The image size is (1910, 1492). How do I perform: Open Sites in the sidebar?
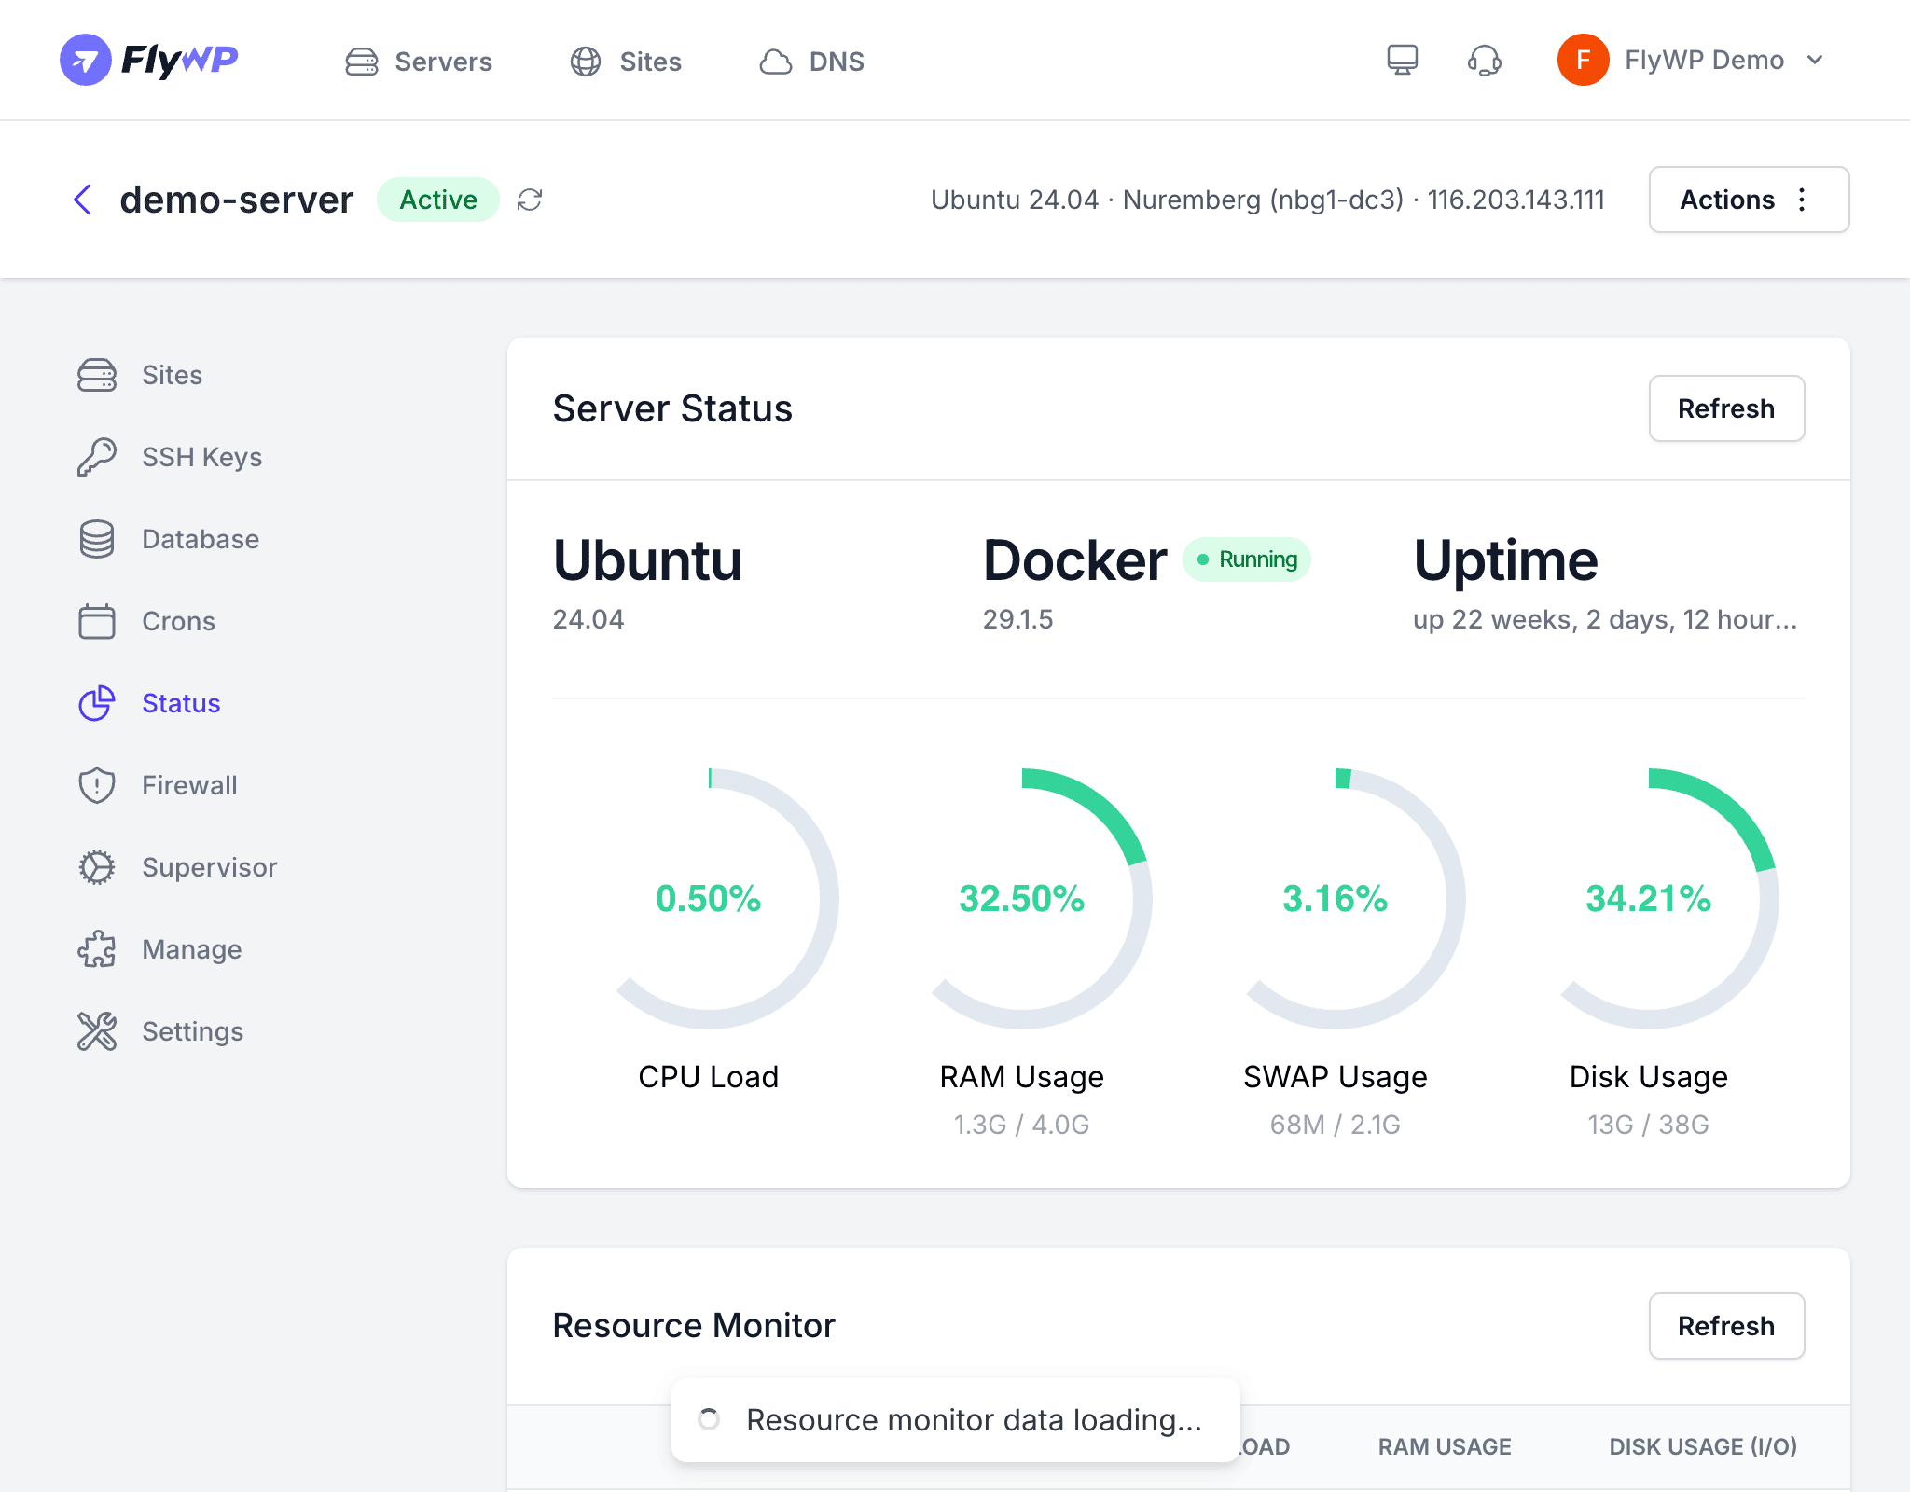pos(172,375)
